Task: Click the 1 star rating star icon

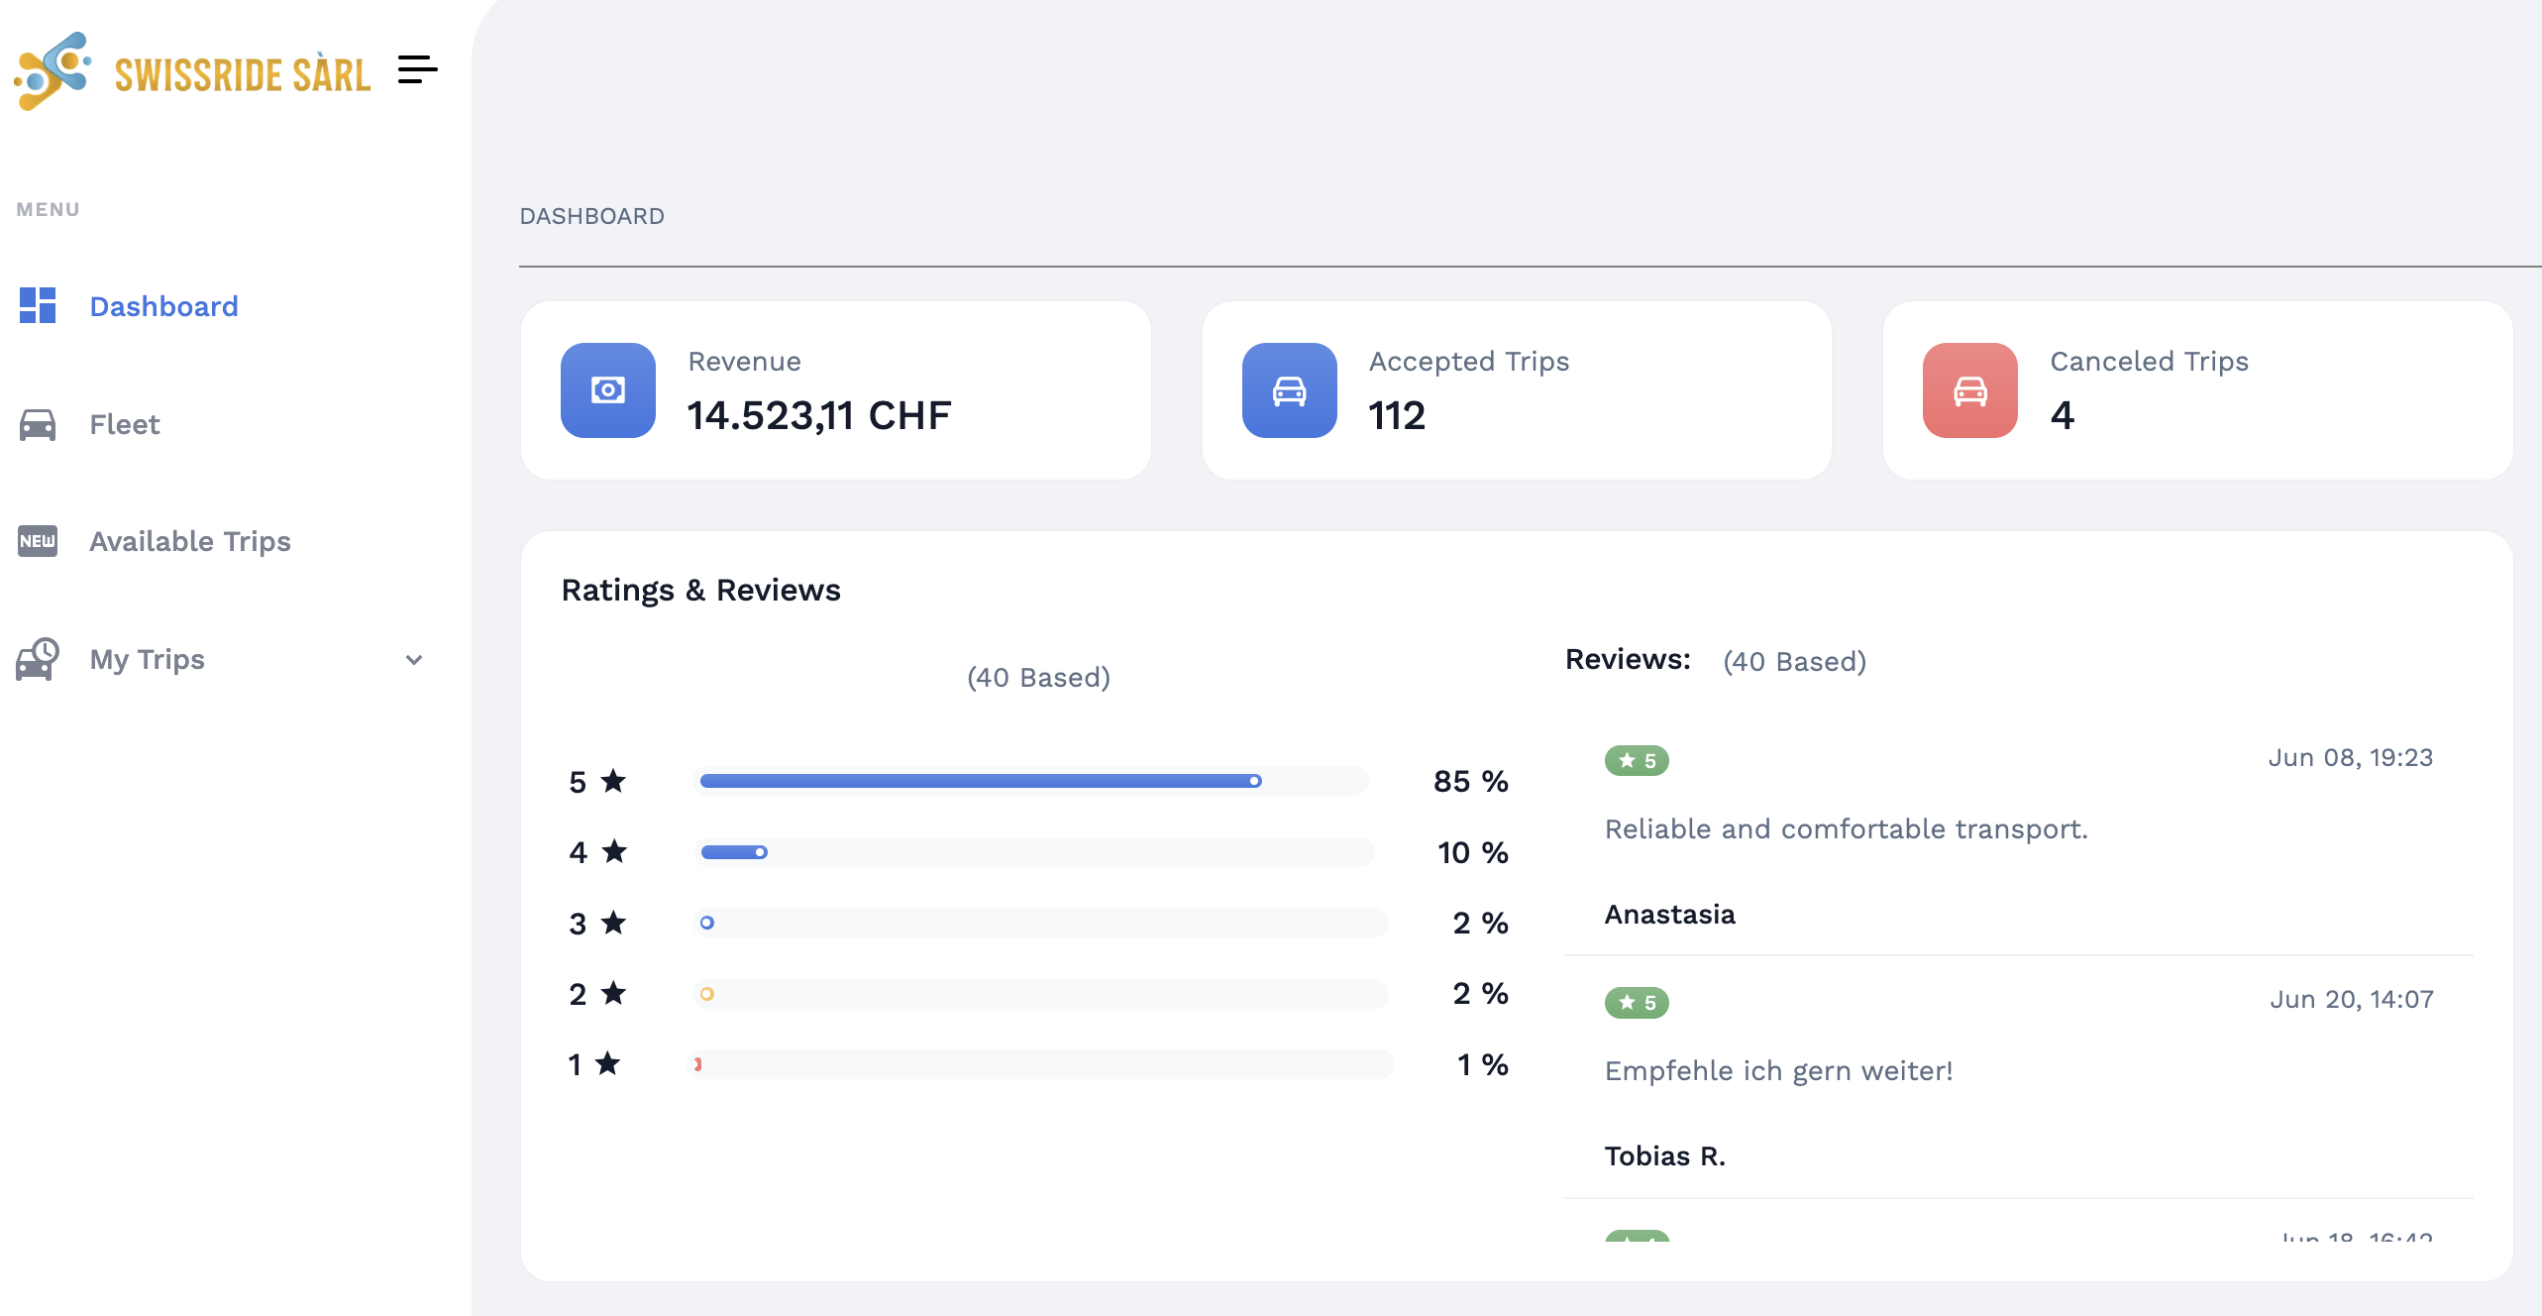Action: click(x=608, y=1063)
